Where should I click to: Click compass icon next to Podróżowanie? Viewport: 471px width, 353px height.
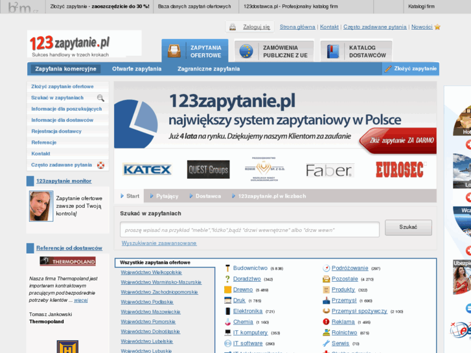(327, 268)
